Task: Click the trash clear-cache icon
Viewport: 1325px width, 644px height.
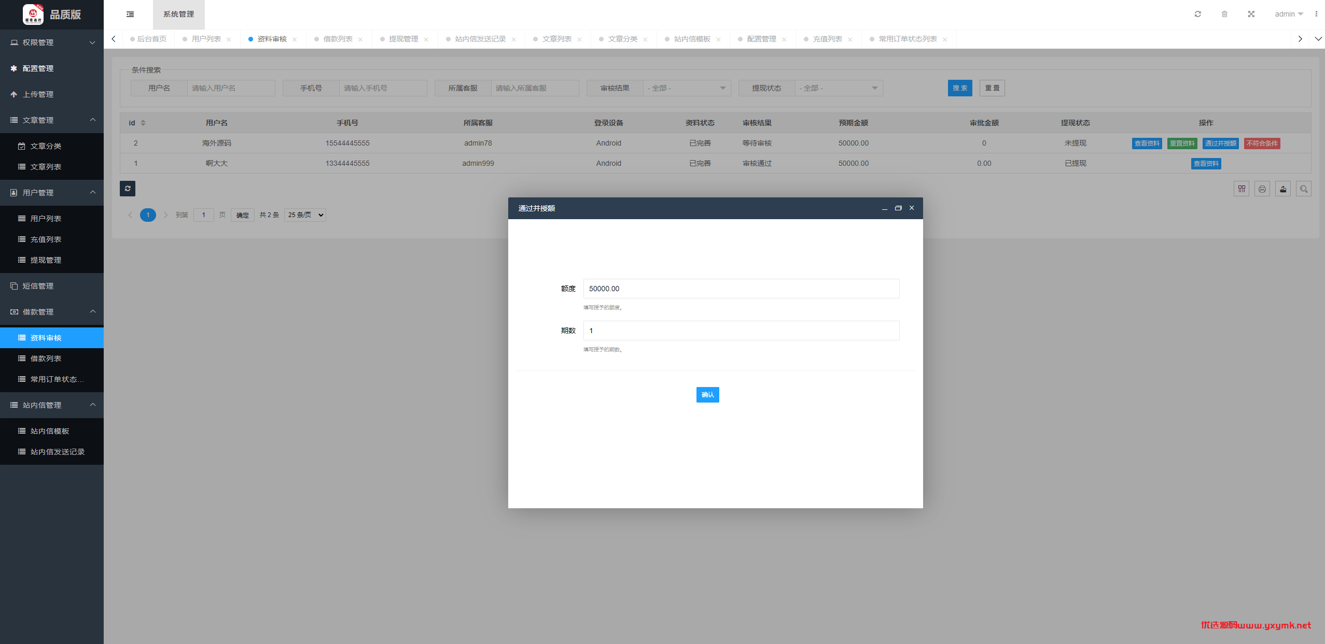Action: coord(1224,14)
